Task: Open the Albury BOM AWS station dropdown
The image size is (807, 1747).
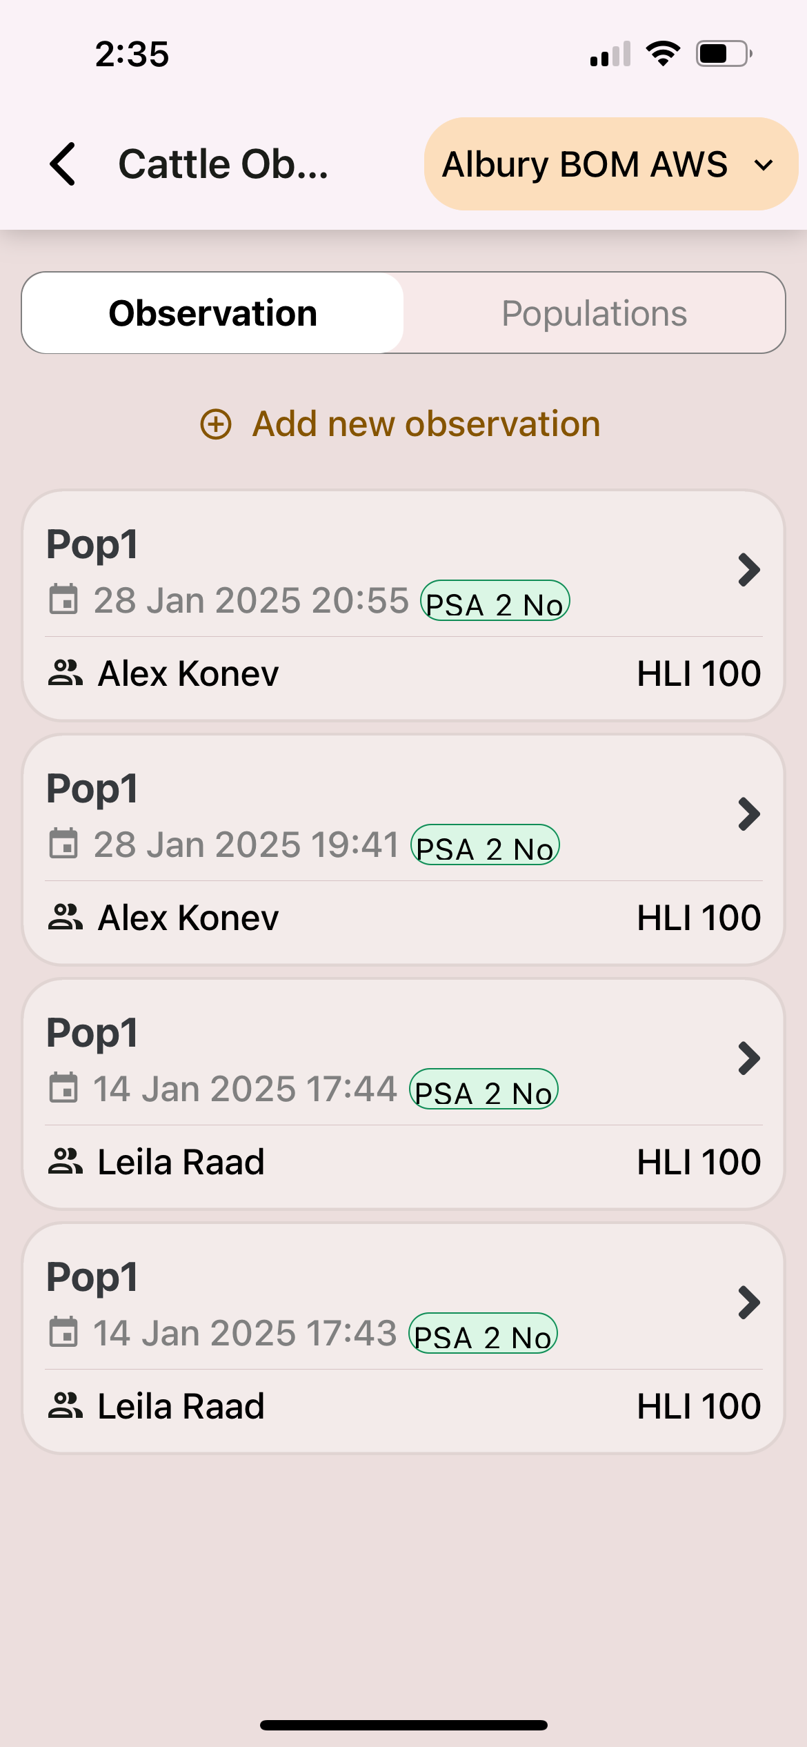Action: point(610,164)
